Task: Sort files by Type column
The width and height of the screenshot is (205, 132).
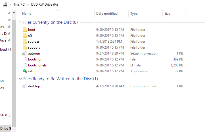Action: tap(134, 14)
